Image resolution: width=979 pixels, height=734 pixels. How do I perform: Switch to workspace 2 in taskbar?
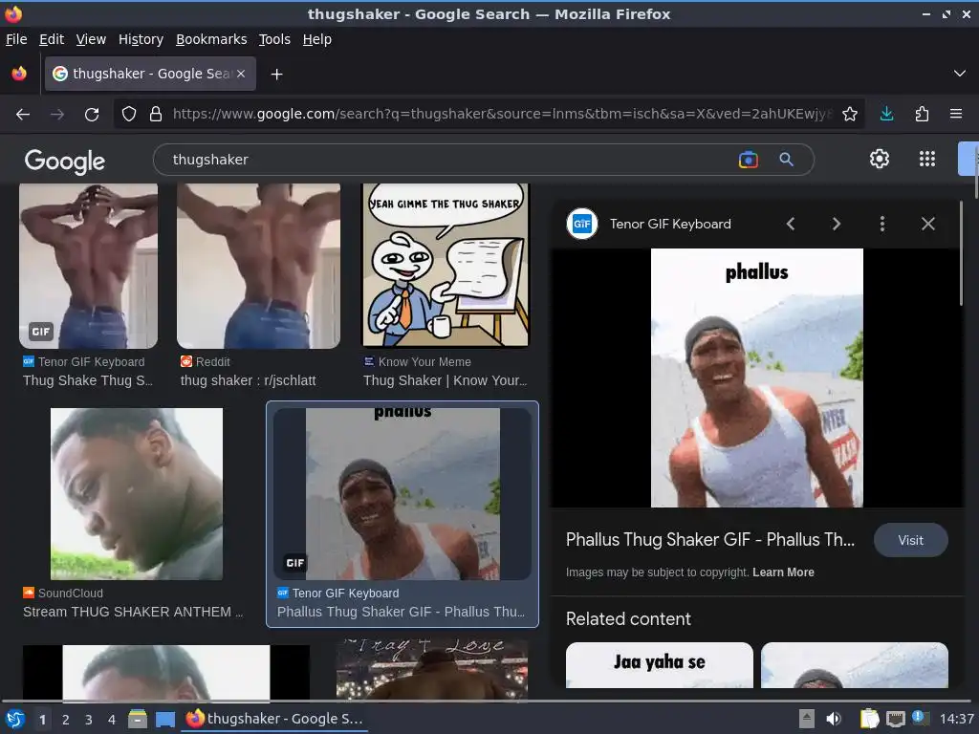(66, 720)
